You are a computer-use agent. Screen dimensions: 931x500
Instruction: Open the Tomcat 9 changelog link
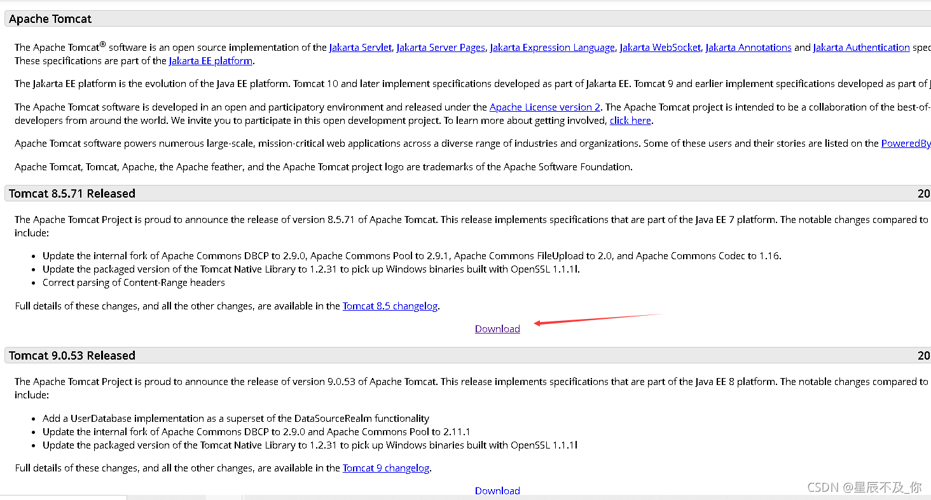(386, 468)
